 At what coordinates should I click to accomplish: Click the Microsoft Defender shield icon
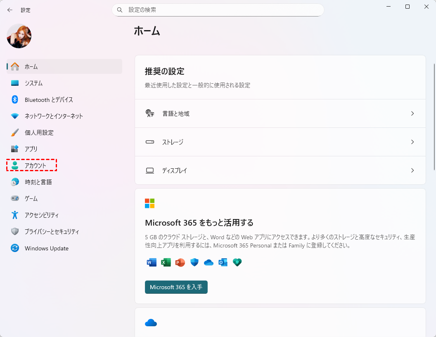tap(194, 262)
